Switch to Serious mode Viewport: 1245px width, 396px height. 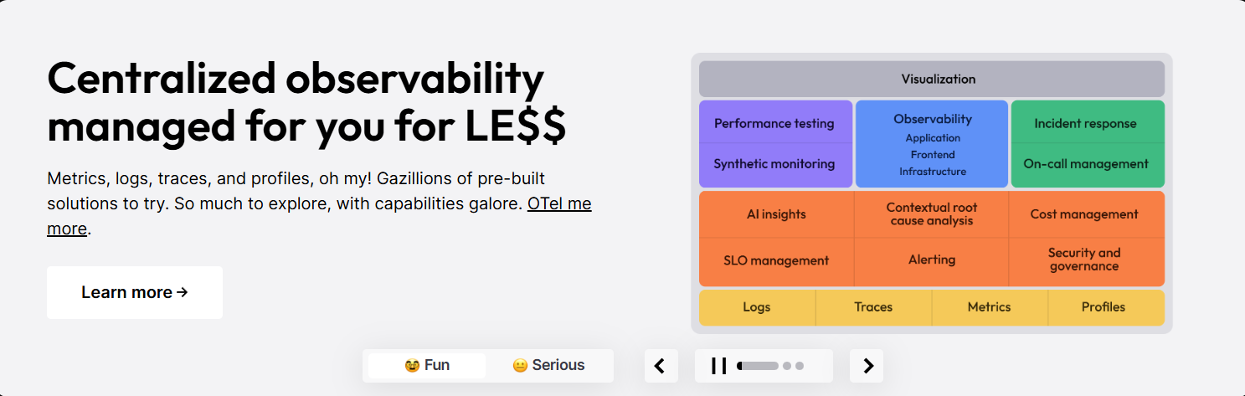(x=548, y=365)
